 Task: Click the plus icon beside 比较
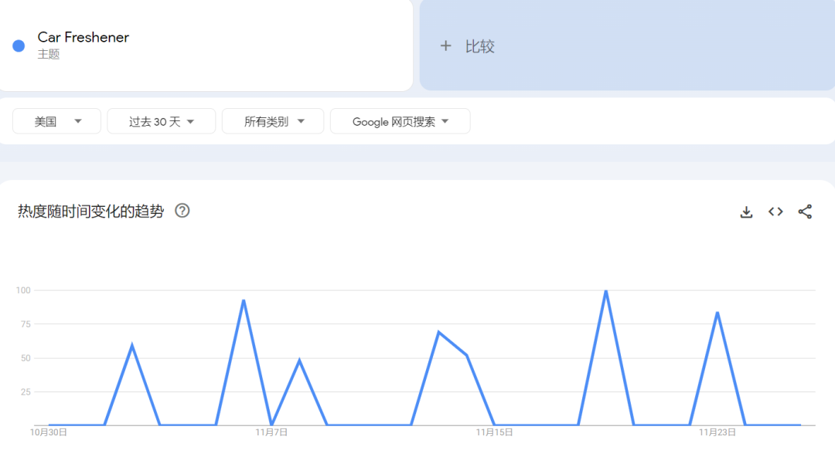[446, 46]
